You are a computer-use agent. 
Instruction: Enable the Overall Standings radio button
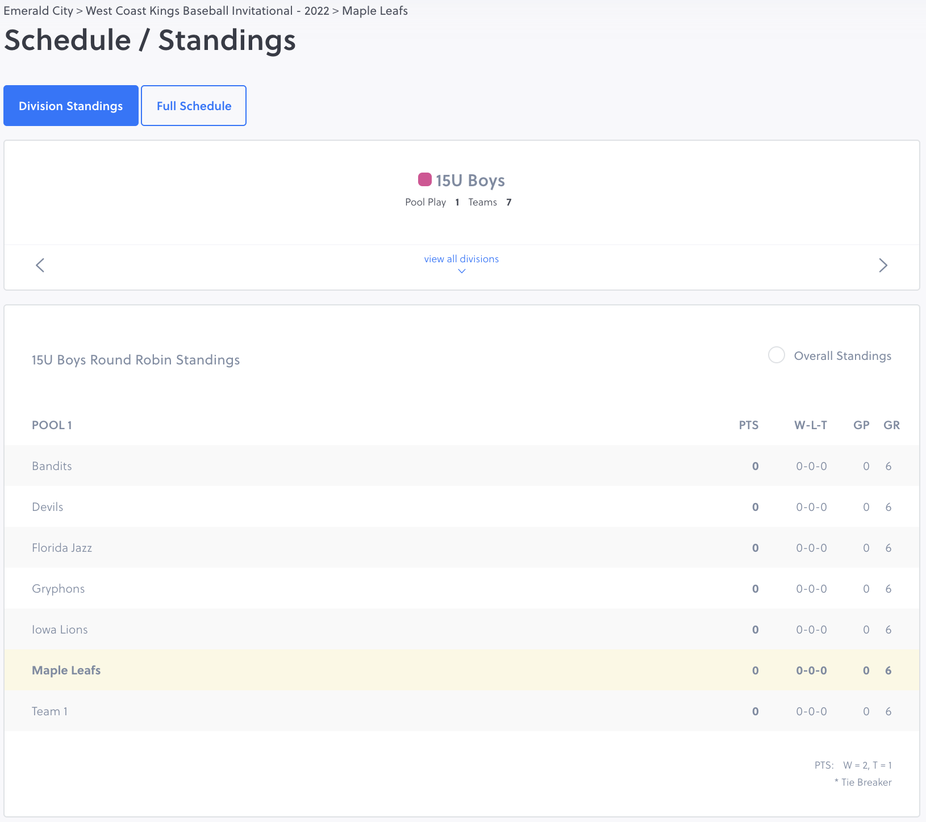[776, 355]
